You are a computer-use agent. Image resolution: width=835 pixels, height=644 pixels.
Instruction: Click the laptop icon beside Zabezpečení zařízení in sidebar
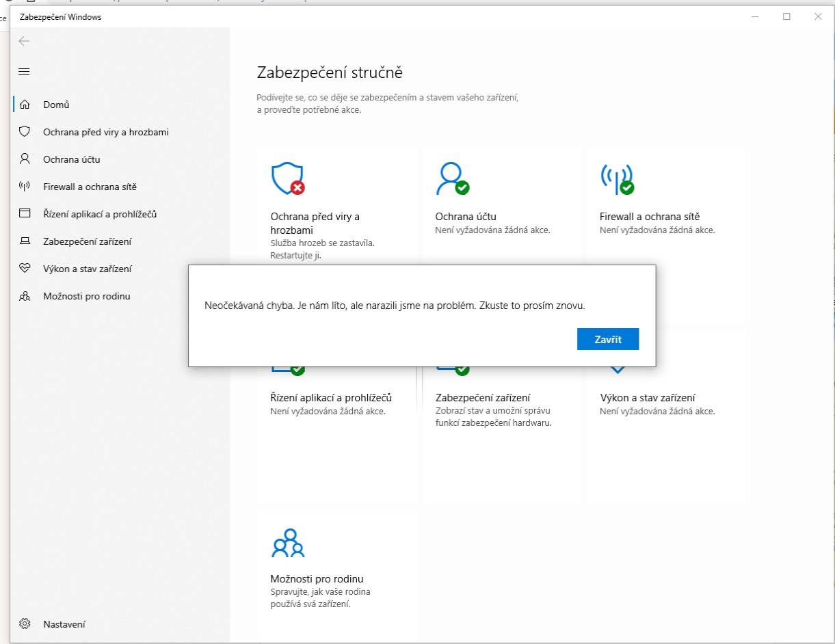pyautogui.click(x=25, y=241)
